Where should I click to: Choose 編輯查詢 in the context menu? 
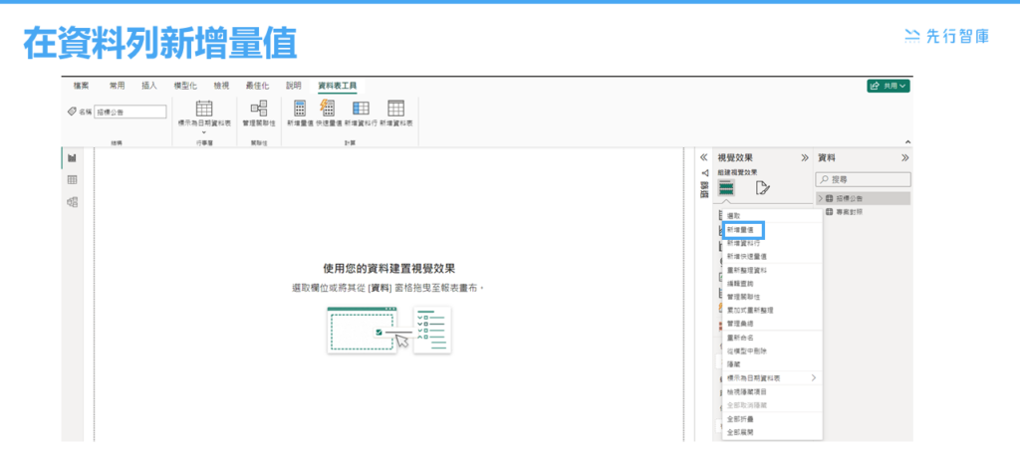(772, 284)
